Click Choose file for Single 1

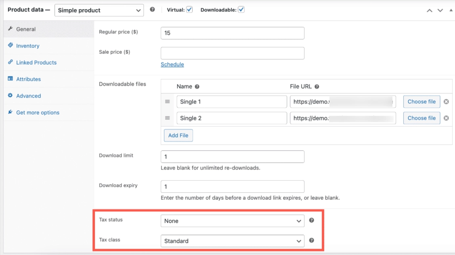click(x=421, y=102)
